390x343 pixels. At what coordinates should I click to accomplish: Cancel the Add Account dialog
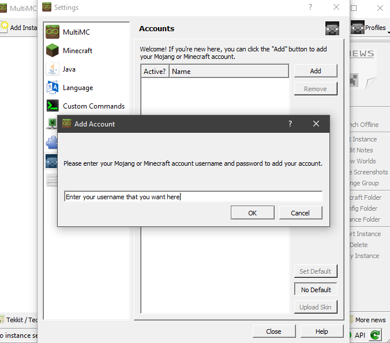(x=300, y=213)
